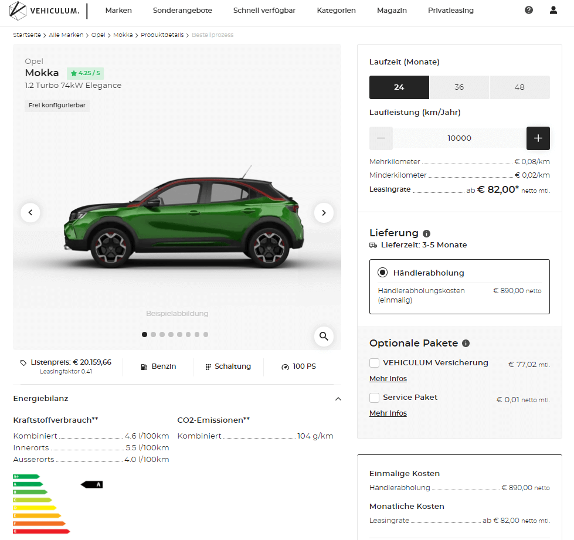Collapse the Energiebilanz section
Screen dimensions: 574x540
(338, 399)
